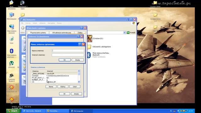Select the ComSpec variable row
Screen dimensions: 201x113
pyautogui.click(x=54, y=76)
